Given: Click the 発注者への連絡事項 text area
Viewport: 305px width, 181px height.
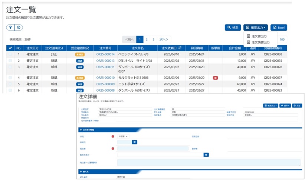Looking at the screenshot, I should click(x=209, y=163).
